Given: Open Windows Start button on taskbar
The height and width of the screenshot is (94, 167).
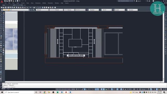Looking at the screenshot, I should click(x=2, y=92).
